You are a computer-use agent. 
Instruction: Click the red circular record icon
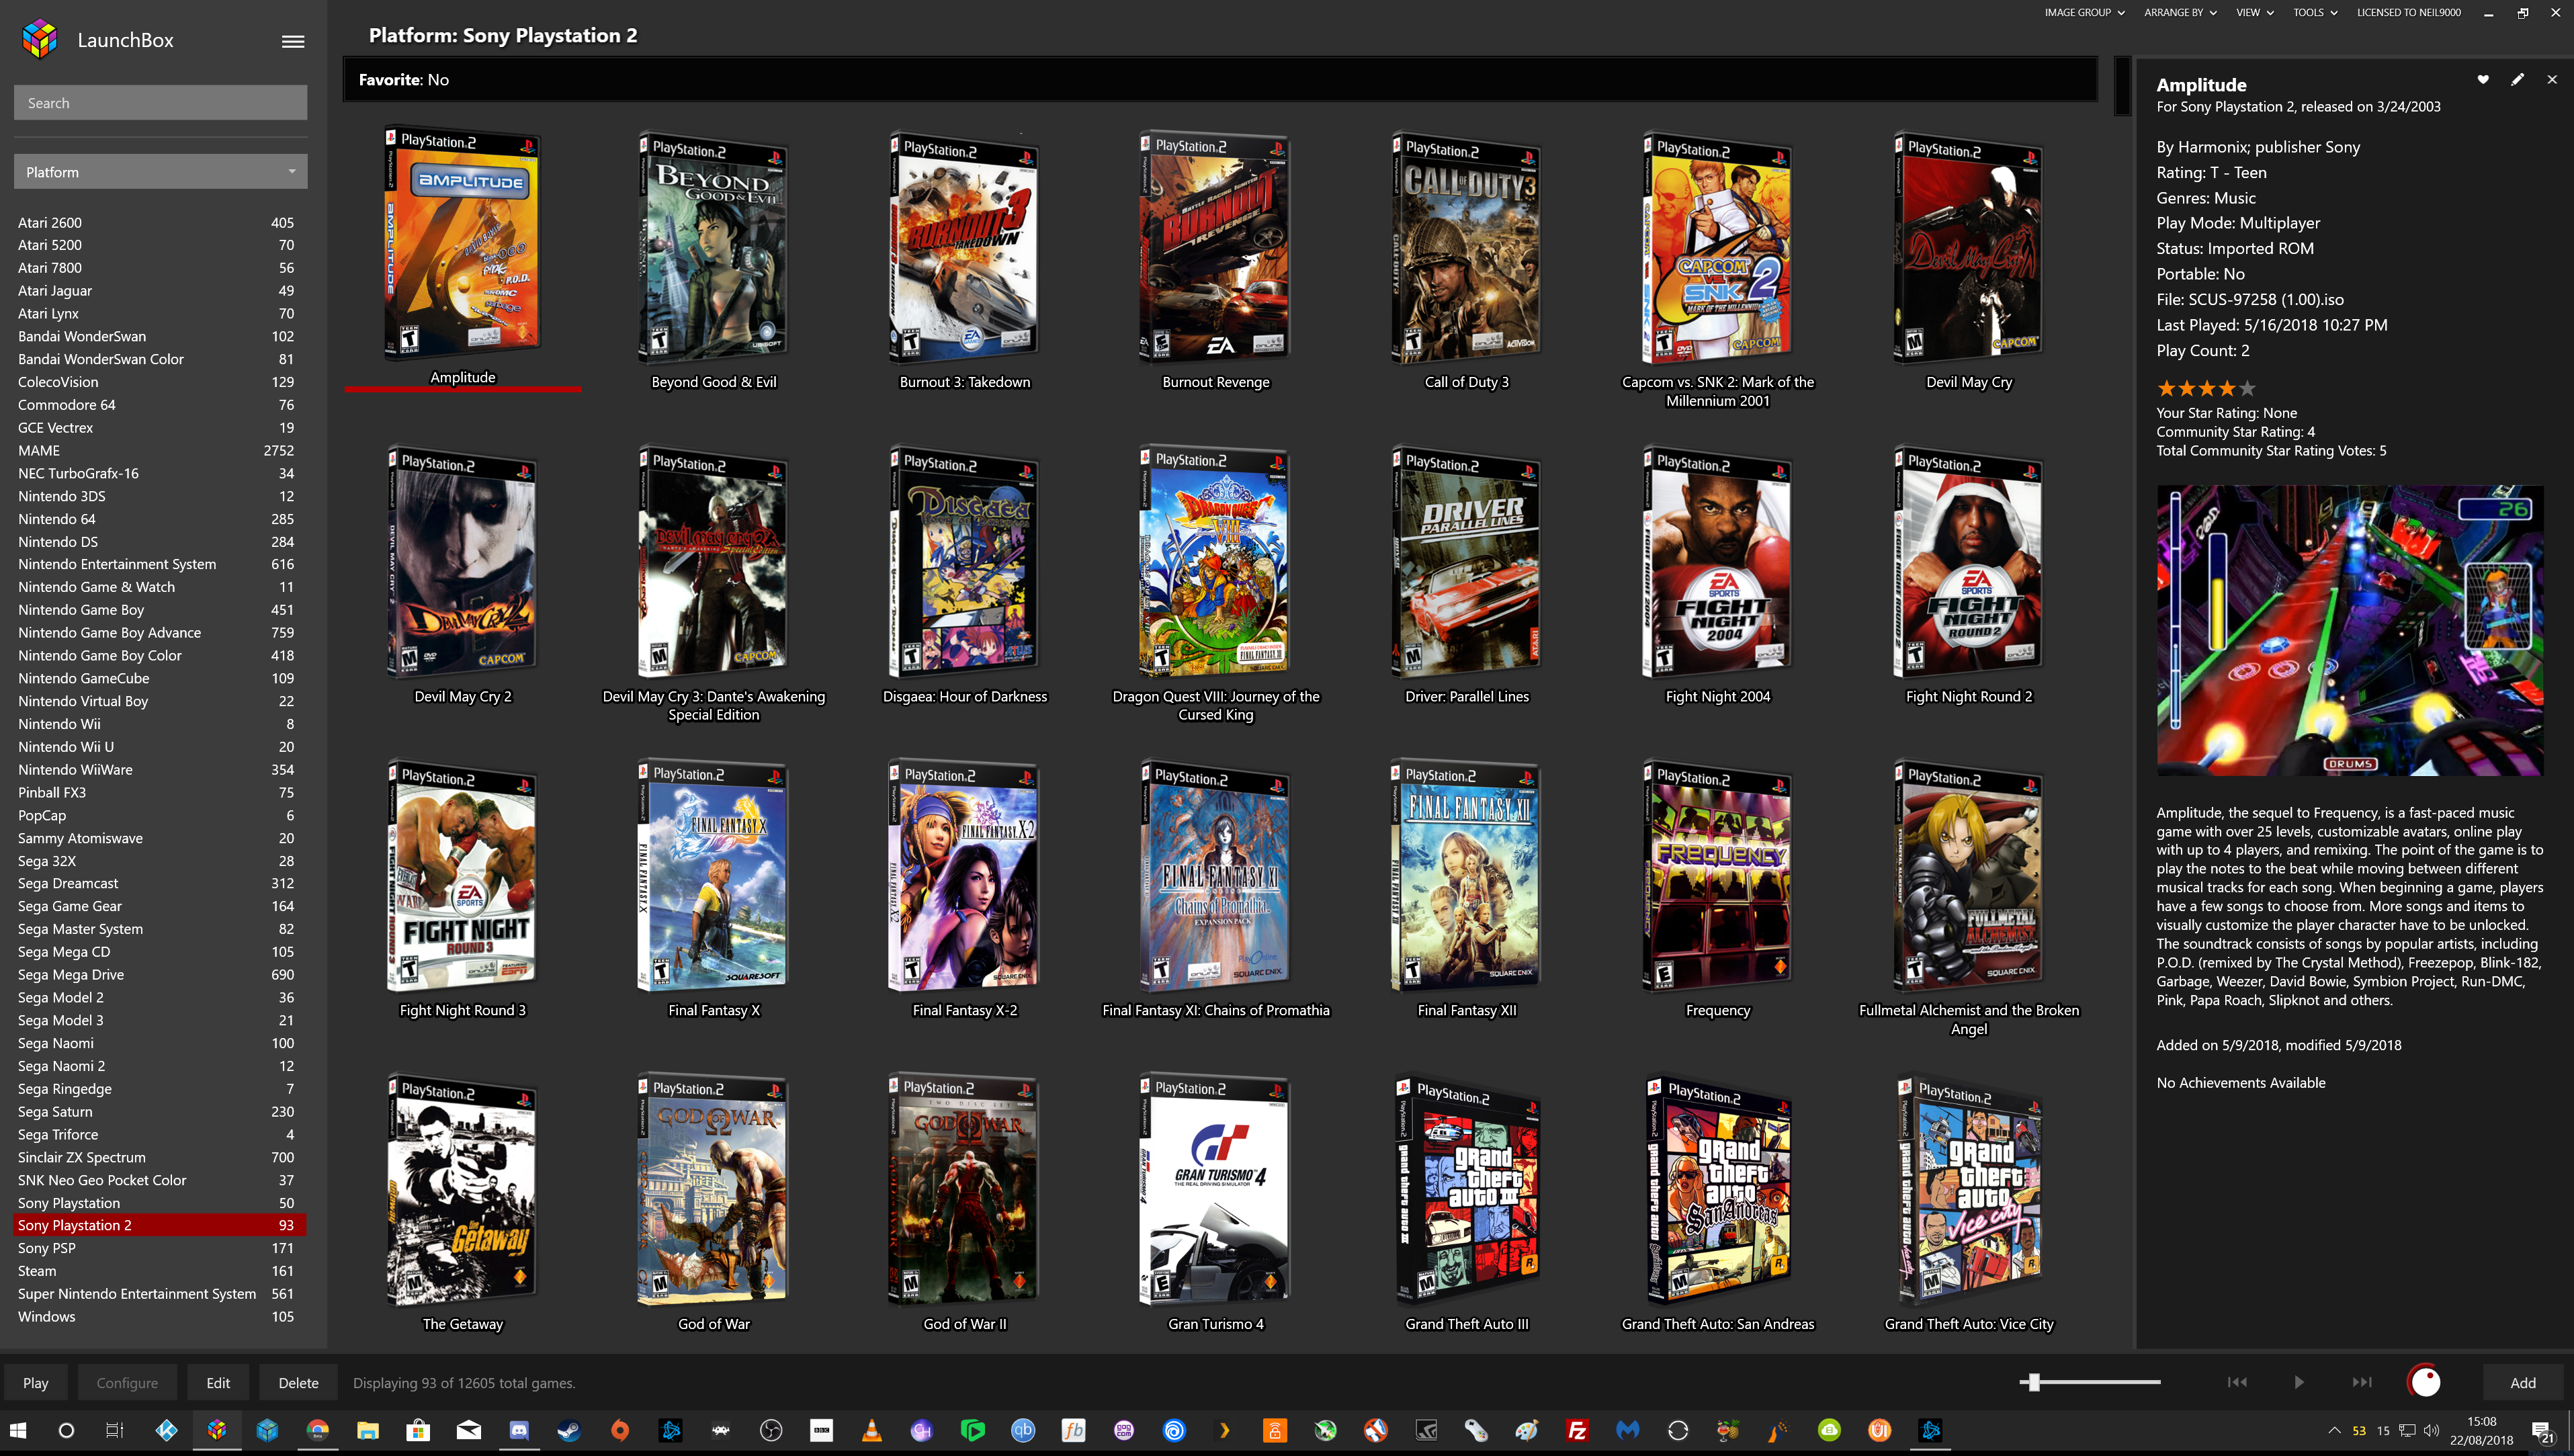pyautogui.click(x=2424, y=1382)
